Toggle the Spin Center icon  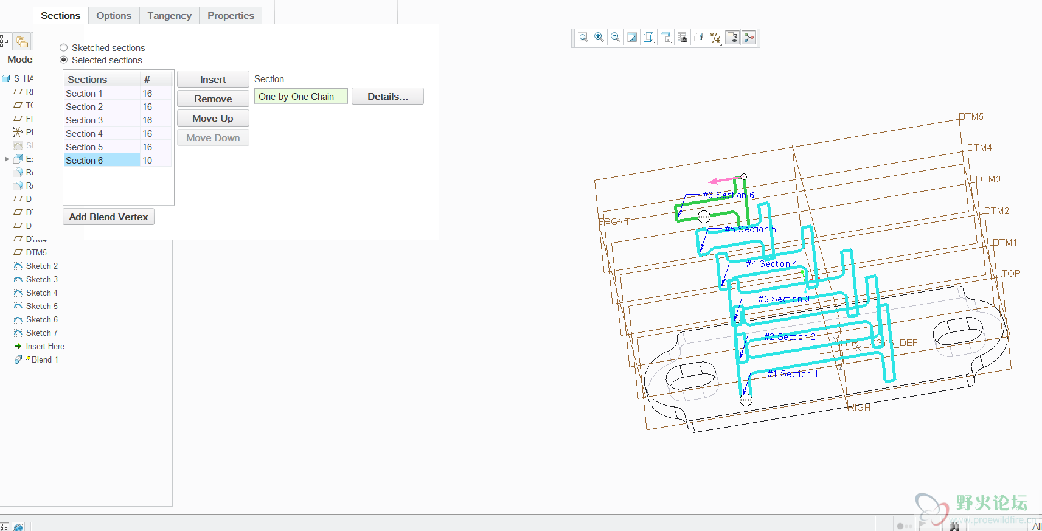tap(749, 38)
